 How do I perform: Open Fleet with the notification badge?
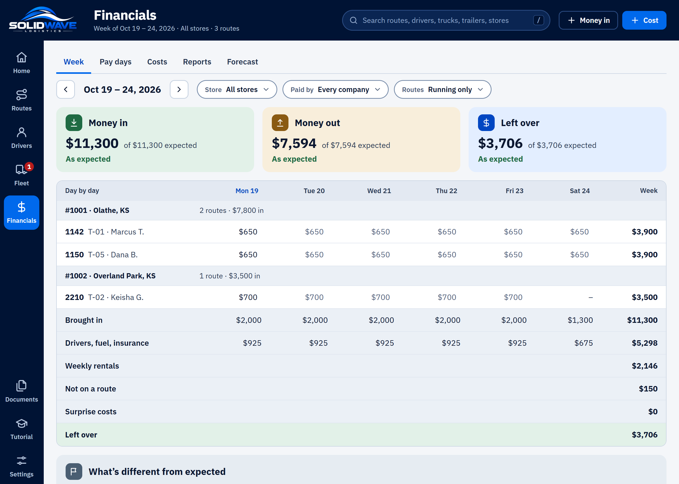tap(22, 175)
